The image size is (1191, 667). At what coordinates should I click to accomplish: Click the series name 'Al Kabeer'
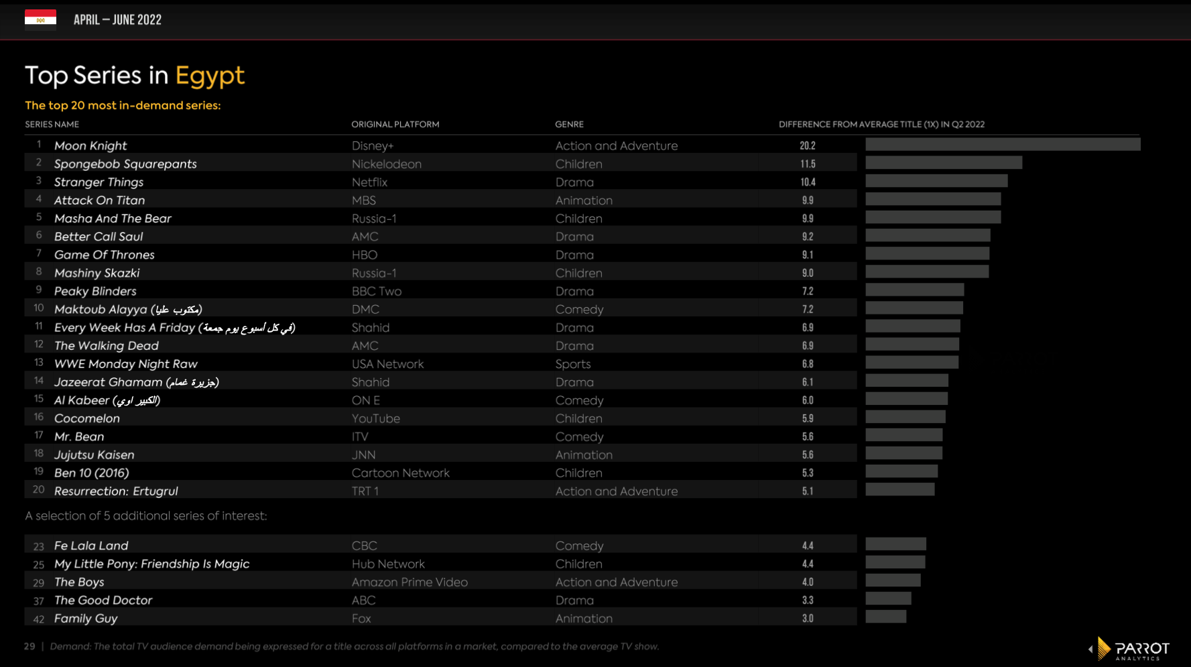point(107,400)
